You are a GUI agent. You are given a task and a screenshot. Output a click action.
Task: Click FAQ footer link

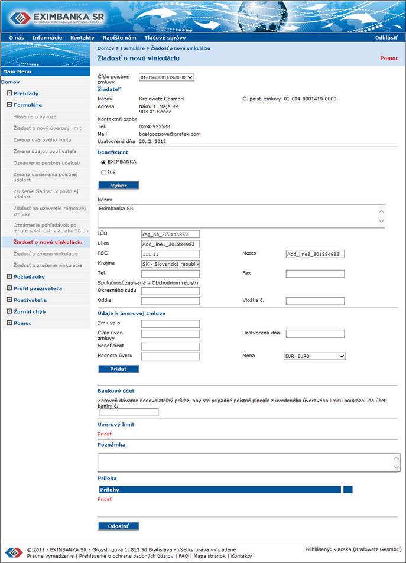tap(183, 556)
